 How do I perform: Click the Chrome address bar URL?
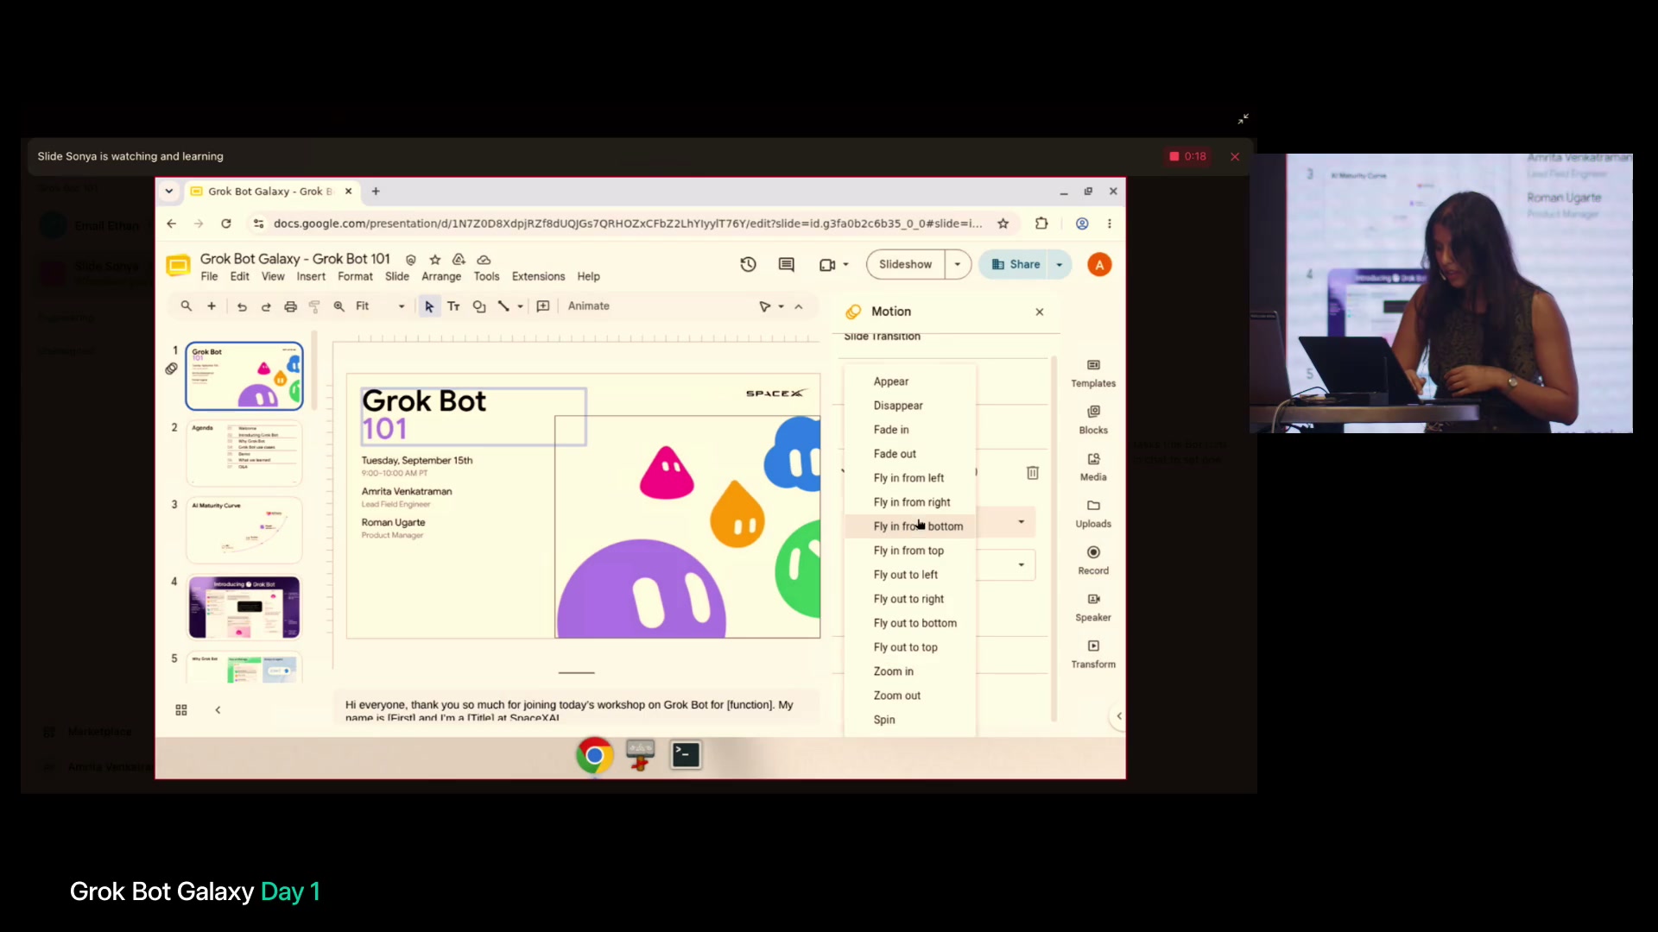pyautogui.click(x=628, y=224)
